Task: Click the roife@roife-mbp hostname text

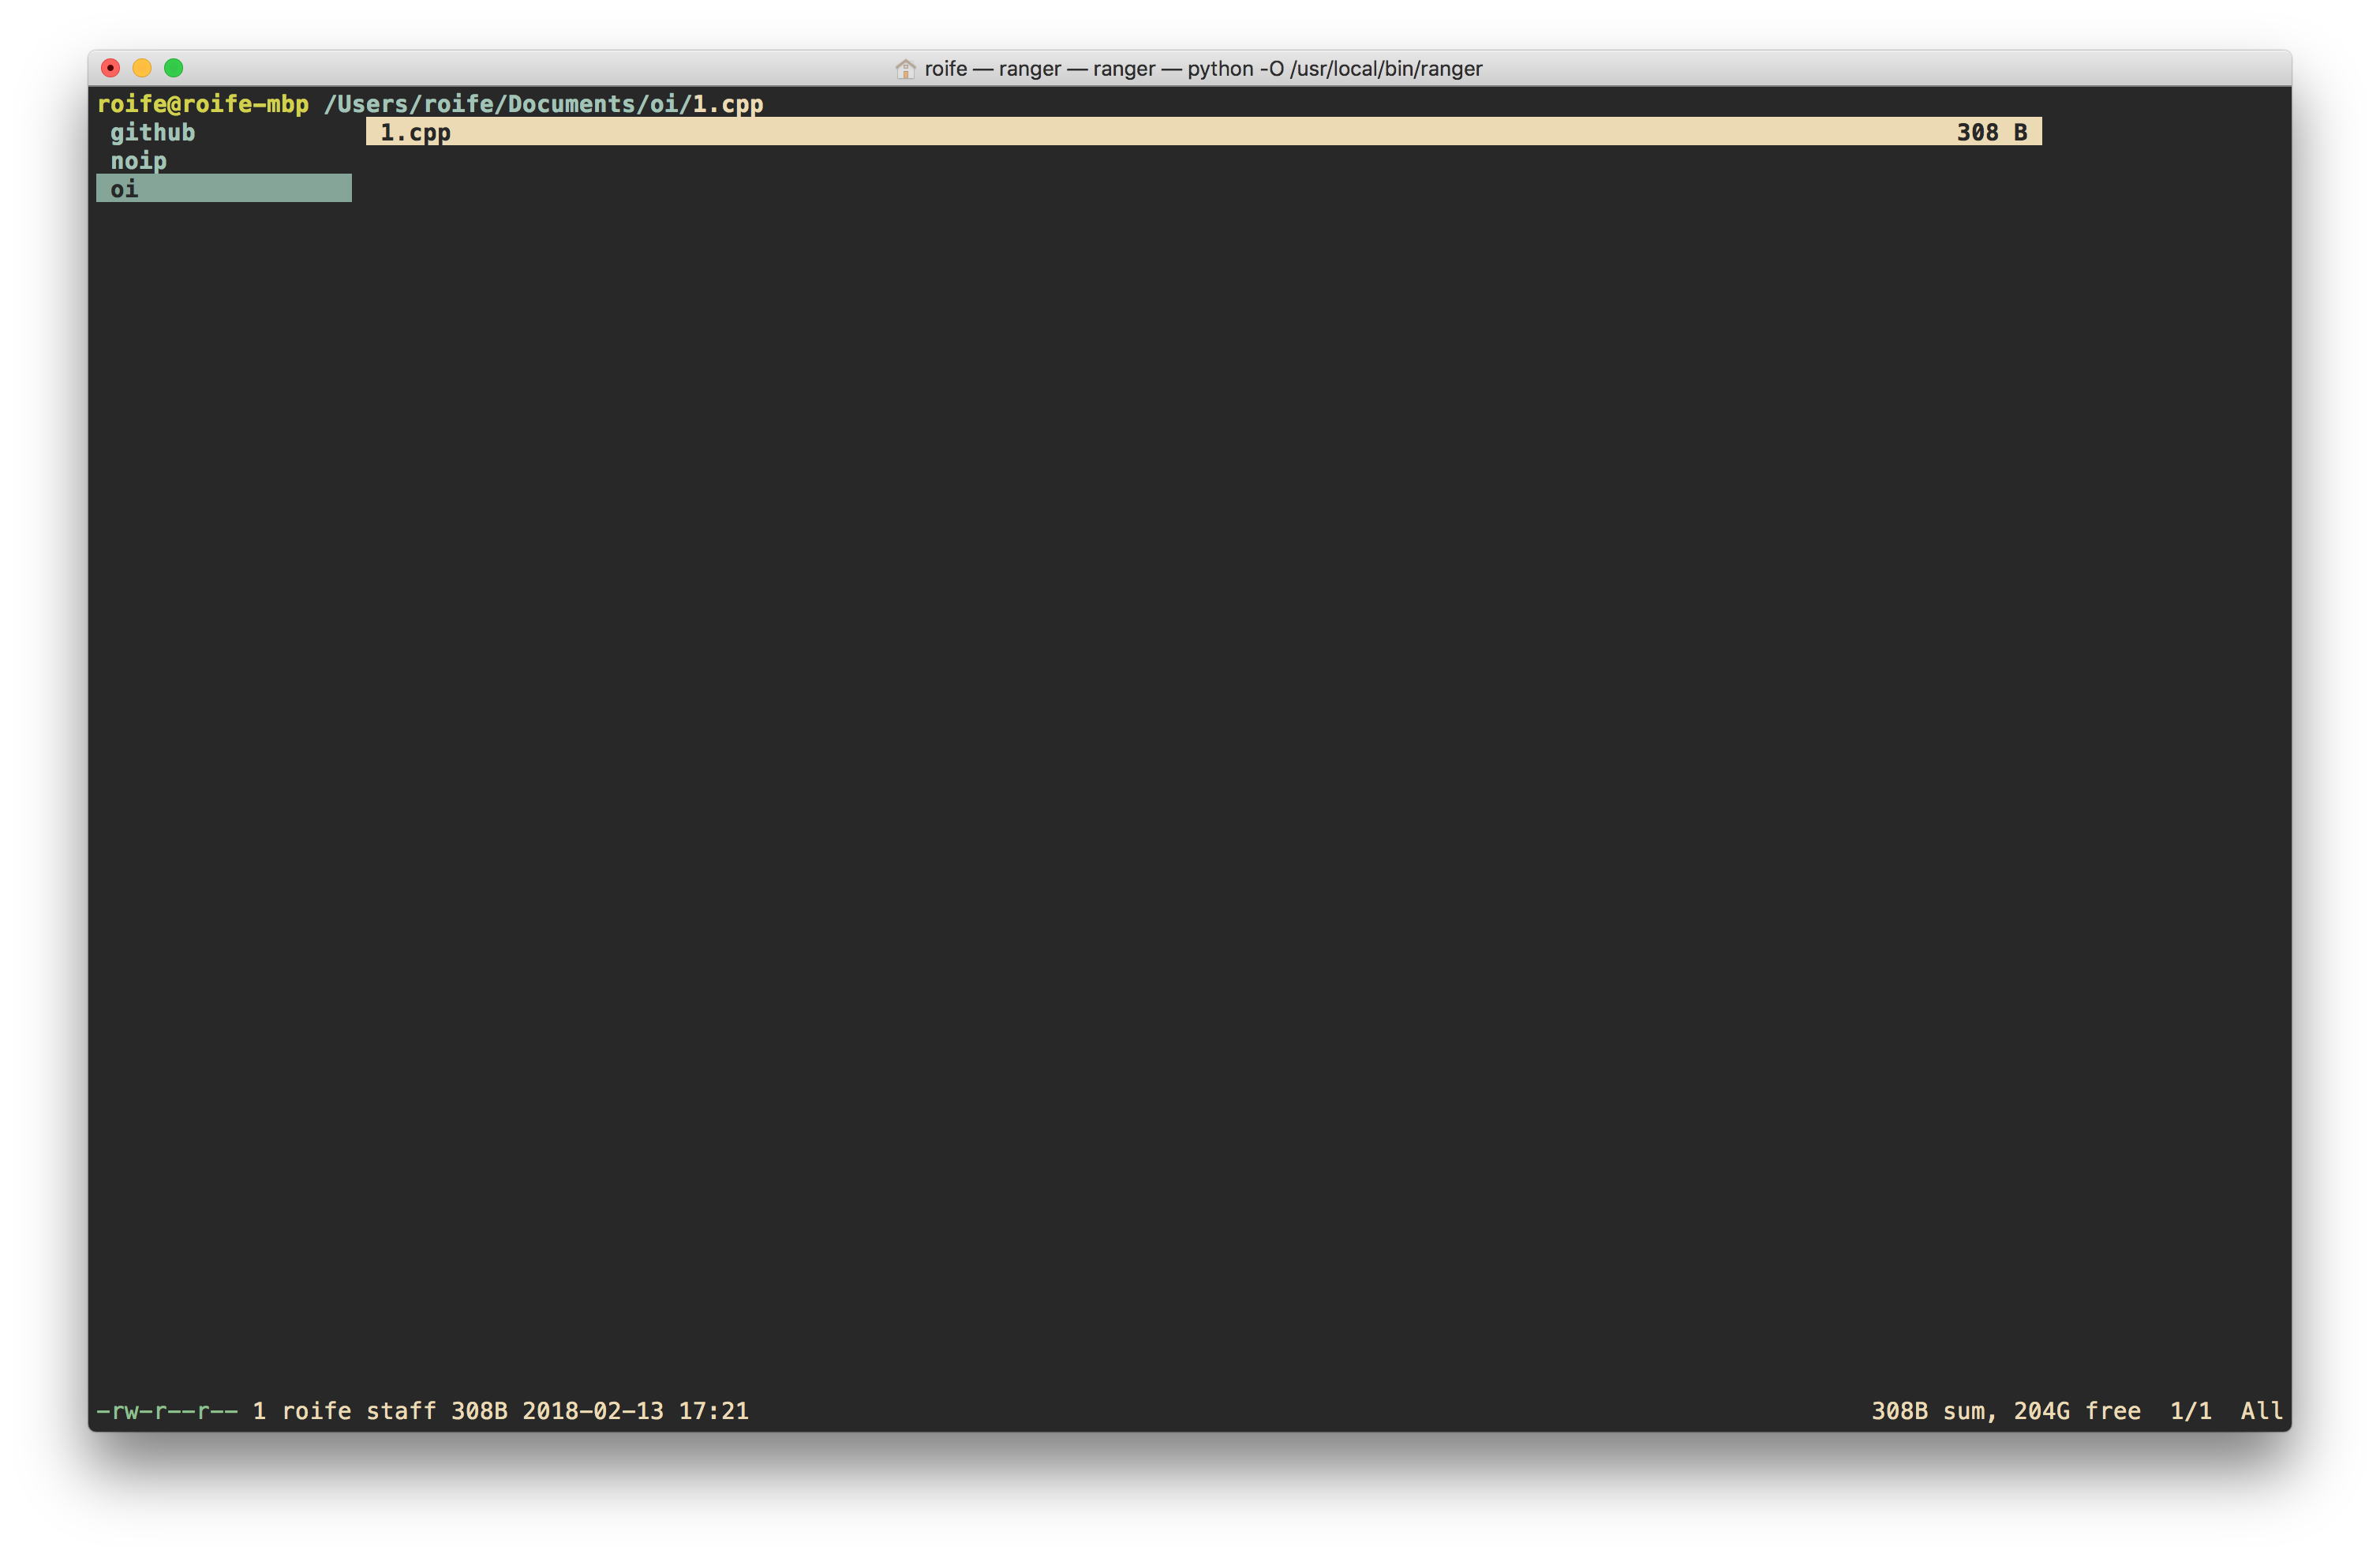Action: 203,104
